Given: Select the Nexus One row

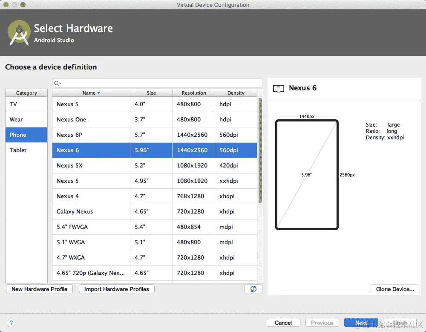Looking at the screenshot, I should 155,119.
